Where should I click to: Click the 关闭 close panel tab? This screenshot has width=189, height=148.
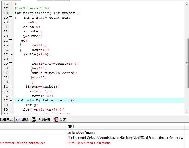(60, 120)
